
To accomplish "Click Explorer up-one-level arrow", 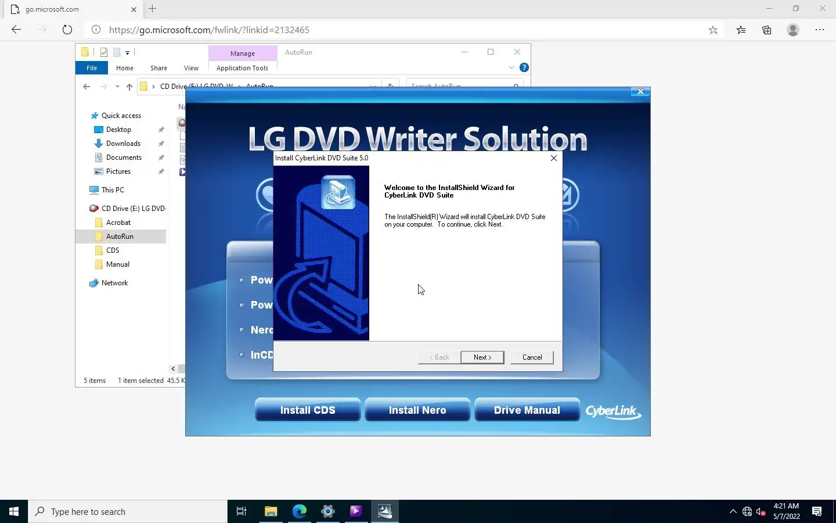I will point(129,86).
